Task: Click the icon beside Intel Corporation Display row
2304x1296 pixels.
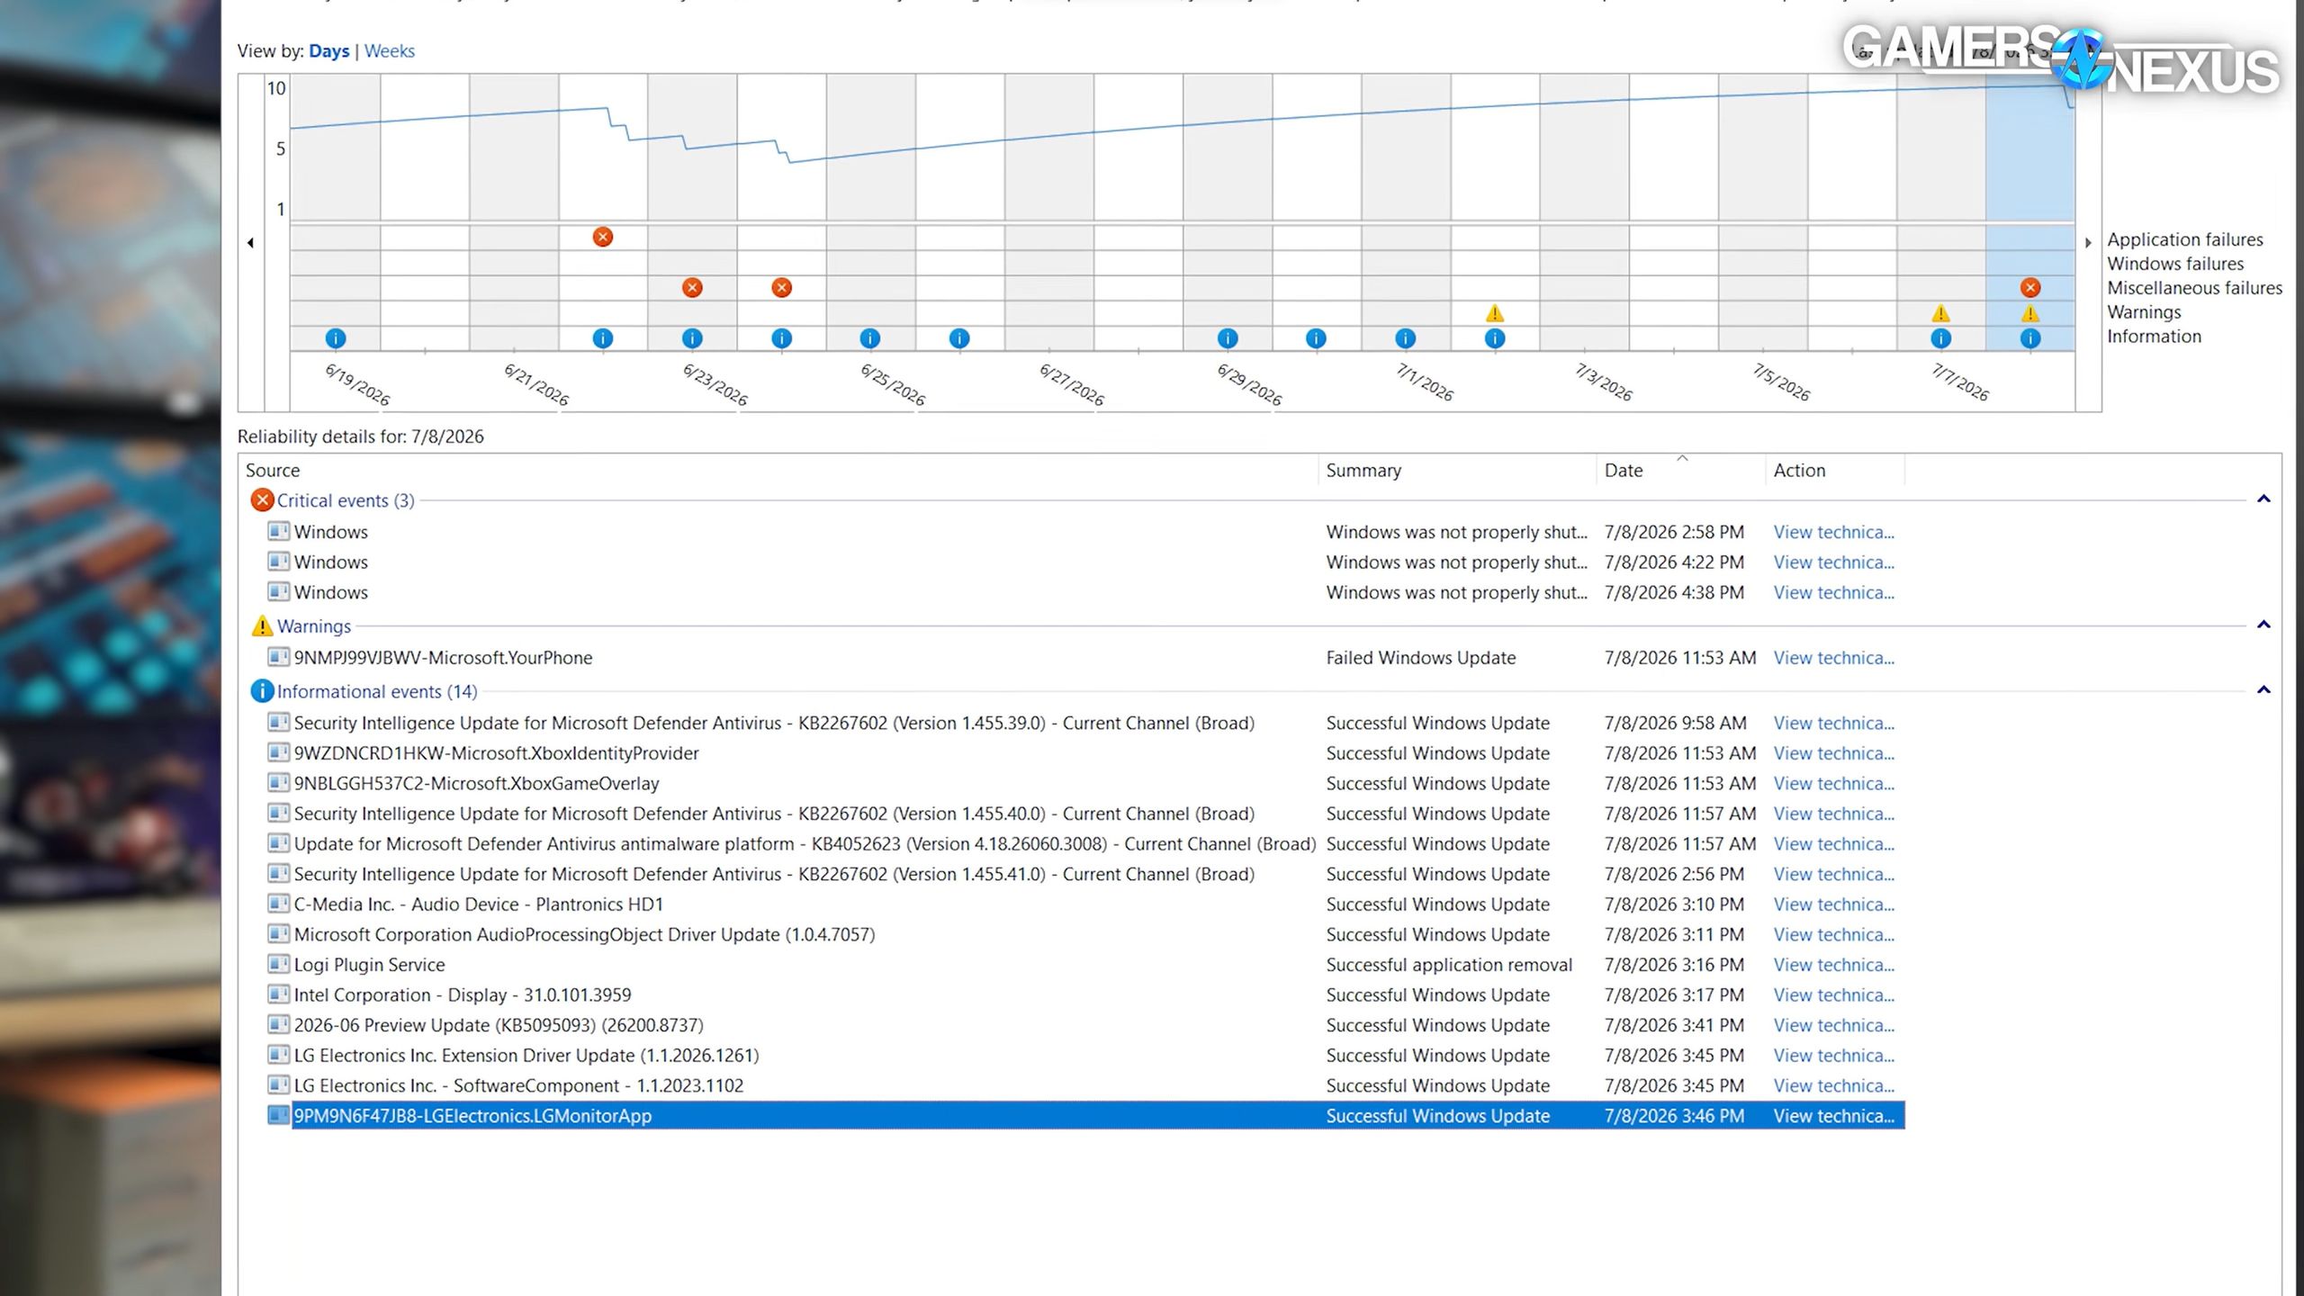Action: point(278,994)
